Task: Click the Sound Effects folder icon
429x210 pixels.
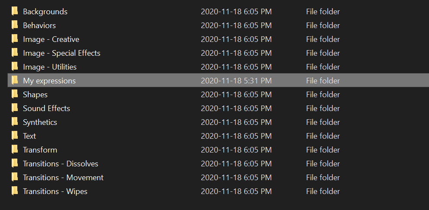Action: (15, 108)
